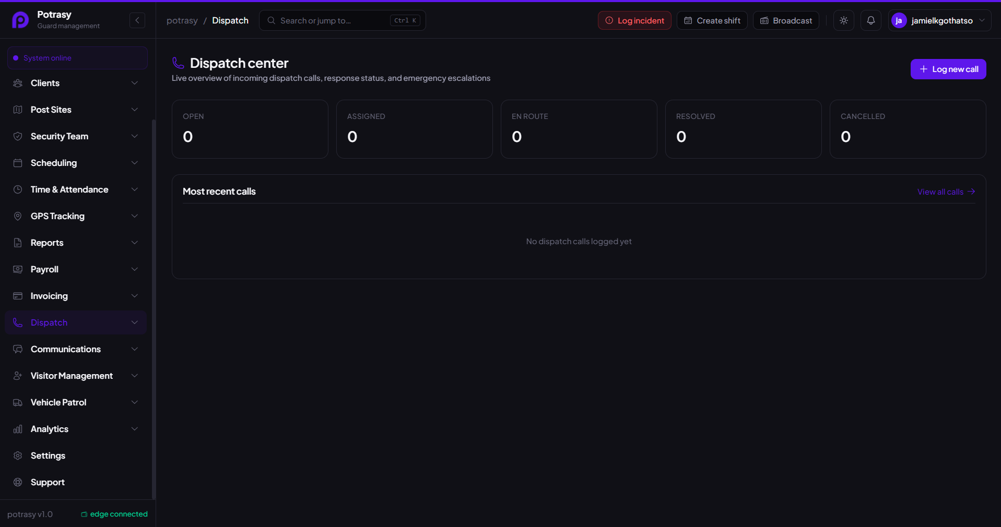The width and height of the screenshot is (1001, 527).
Task: Open GPS Tracking menu item
Action: coord(76,216)
